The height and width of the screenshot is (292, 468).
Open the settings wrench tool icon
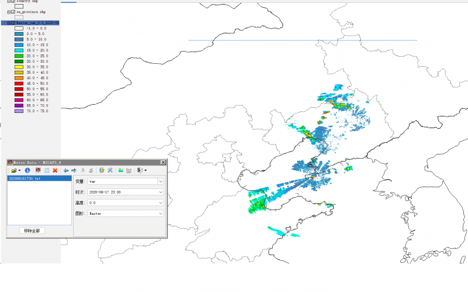(x=109, y=170)
